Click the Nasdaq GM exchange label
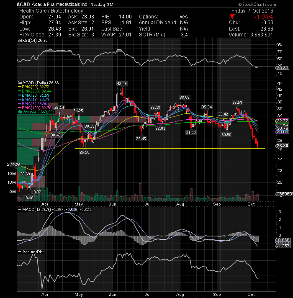Image resolution: width=293 pixels, height=298 pixels. click(x=102, y=4)
